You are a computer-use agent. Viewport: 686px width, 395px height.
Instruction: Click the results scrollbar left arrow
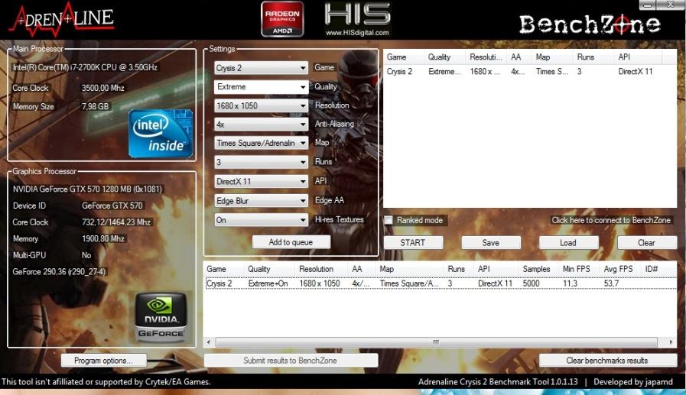209,342
